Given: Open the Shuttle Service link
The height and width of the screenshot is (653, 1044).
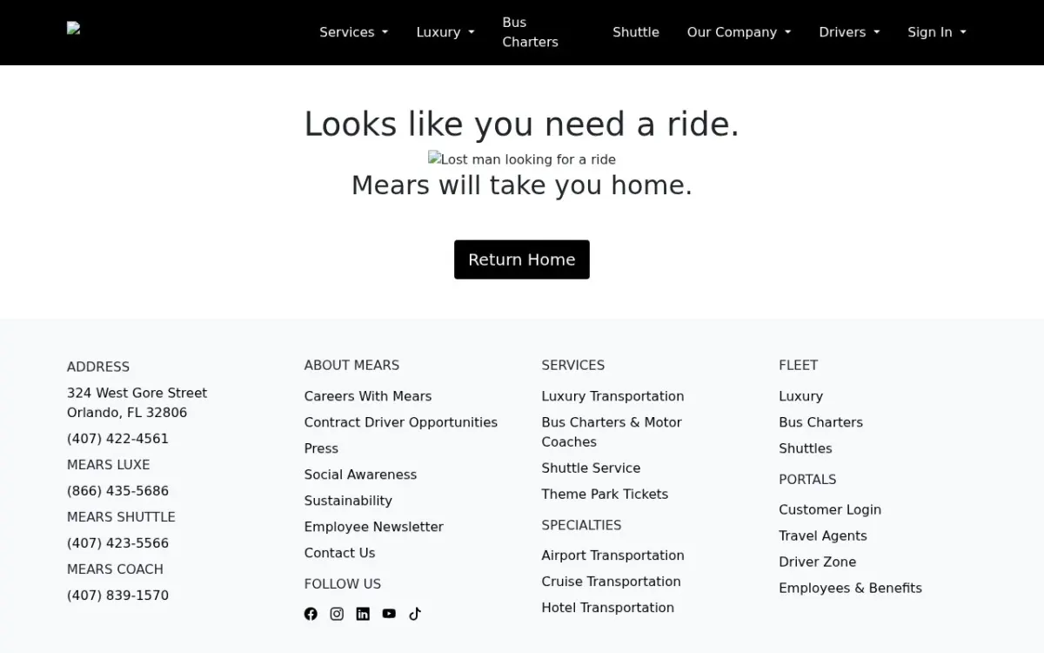Looking at the screenshot, I should click(x=591, y=468).
